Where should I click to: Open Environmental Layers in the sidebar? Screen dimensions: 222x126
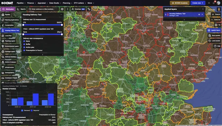tap(10, 46)
